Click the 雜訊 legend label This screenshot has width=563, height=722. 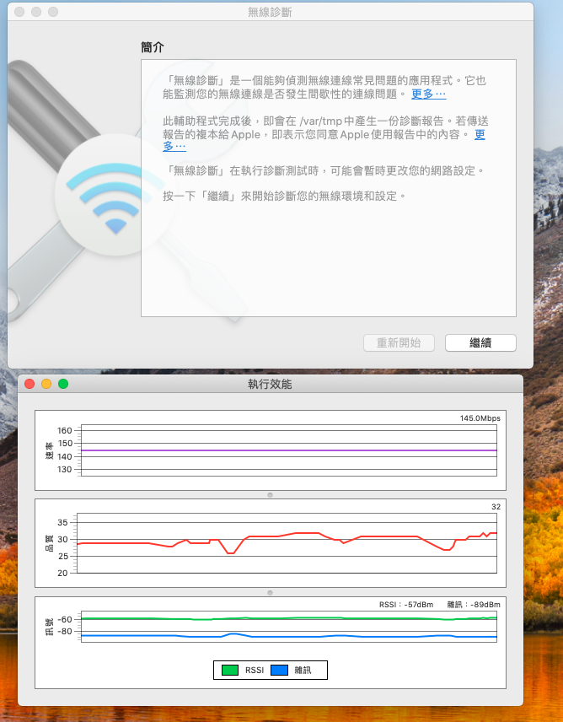coord(303,670)
